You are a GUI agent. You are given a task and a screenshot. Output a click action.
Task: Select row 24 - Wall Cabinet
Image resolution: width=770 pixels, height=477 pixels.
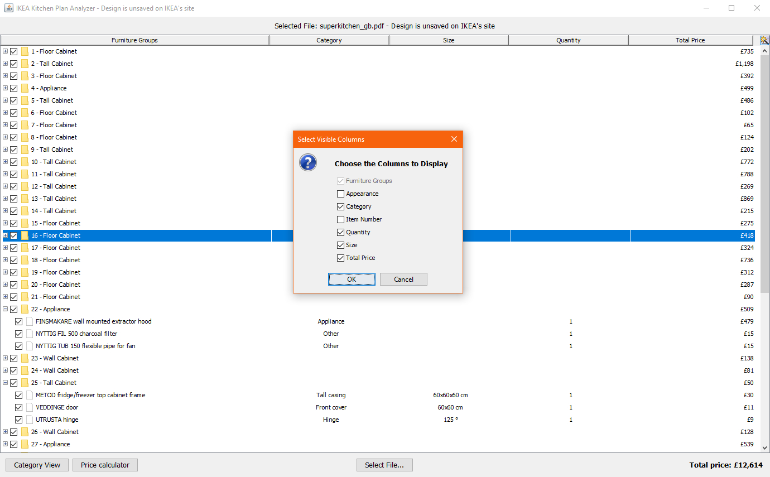point(378,370)
